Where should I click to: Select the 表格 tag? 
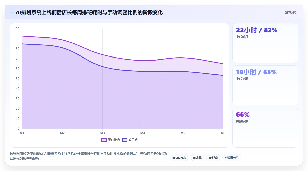click(197, 158)
